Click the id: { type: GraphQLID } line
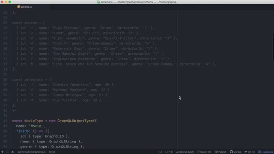 coord(45,136)
